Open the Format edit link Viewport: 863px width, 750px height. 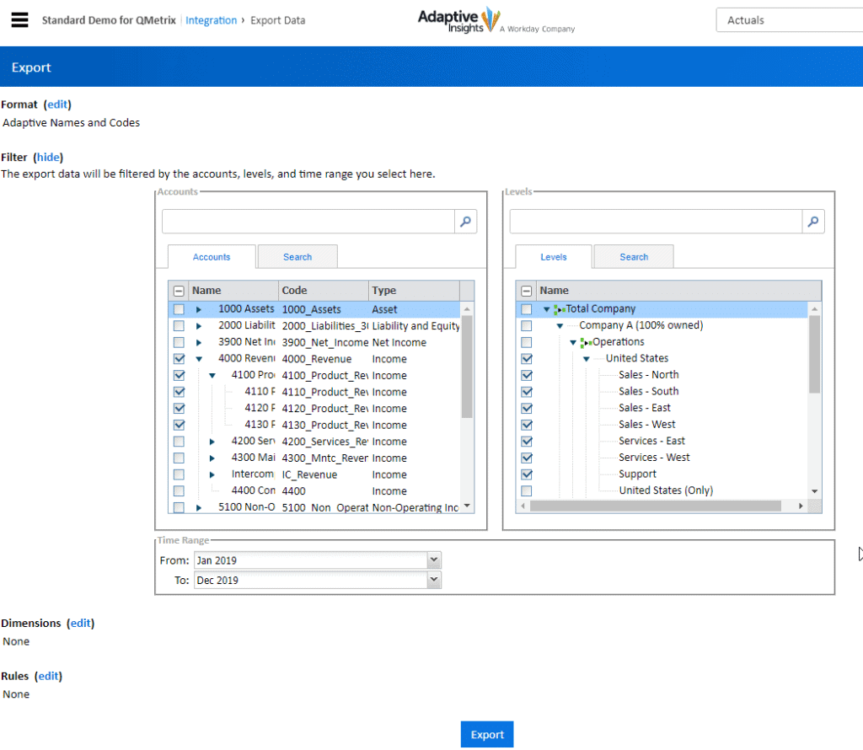coord(56,104)
